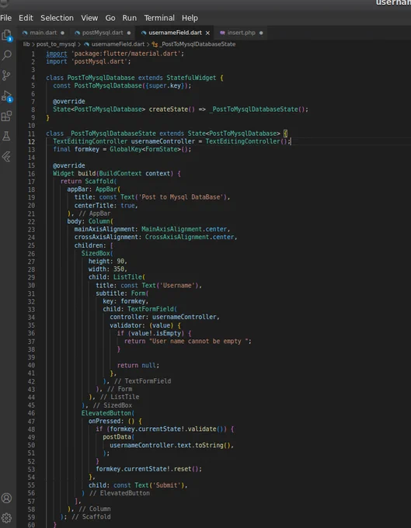Open the Flutter outline sidebar icon
The height and width of the screenshot is (528, 411).
[x=6, y=157]
